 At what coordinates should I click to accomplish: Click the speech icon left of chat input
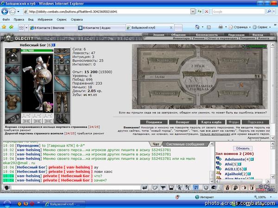pos(7,188)
